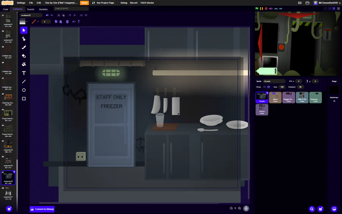Screen dimensions: 342x214
Task: Zoom out the paint canvas
Action: click(231, 208)
